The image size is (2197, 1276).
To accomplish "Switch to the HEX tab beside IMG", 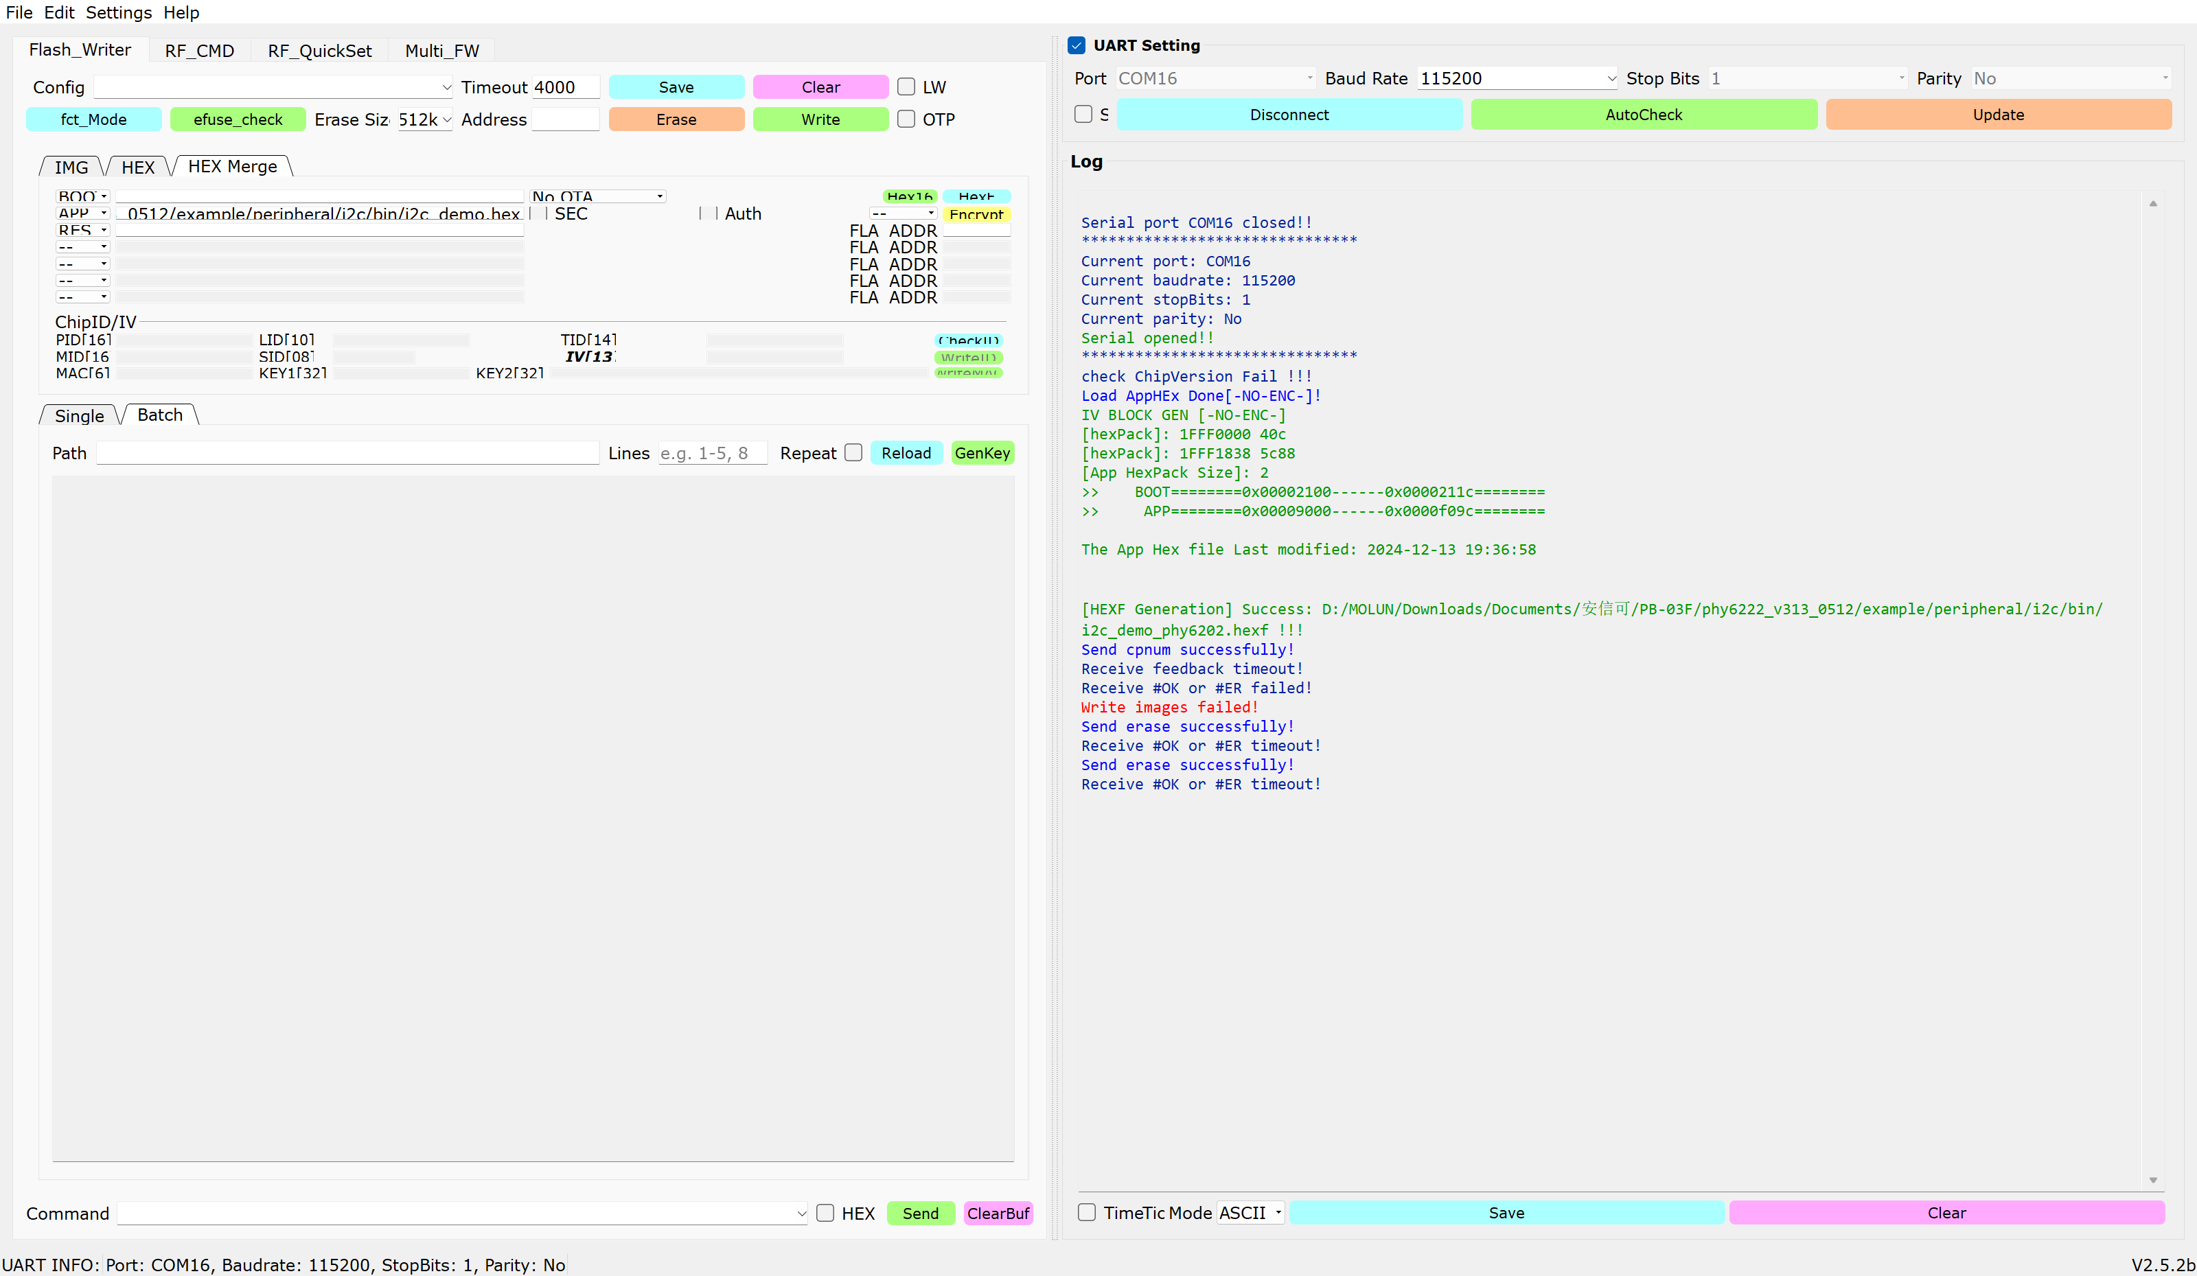I will point(138,167).
